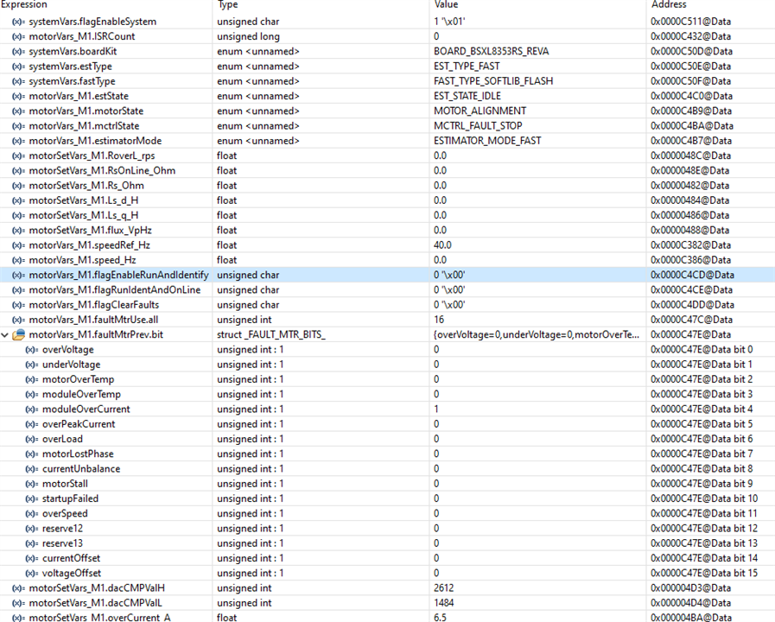This screenshot has width=775, height=622.
Task: Click address 0x0000C4CD@Data
Action: pyautogui.click(x=694, y=276)
